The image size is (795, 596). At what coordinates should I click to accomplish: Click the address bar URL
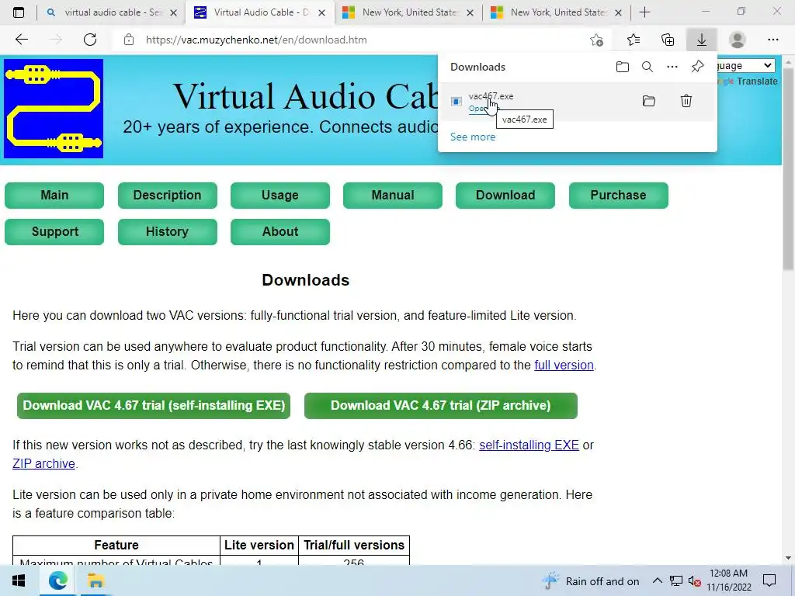256,40
